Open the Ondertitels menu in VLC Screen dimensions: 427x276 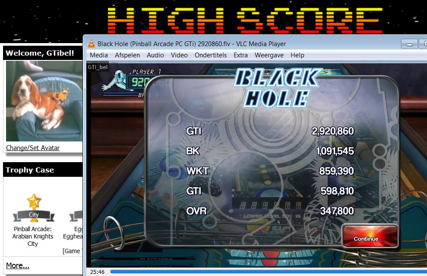211,55
